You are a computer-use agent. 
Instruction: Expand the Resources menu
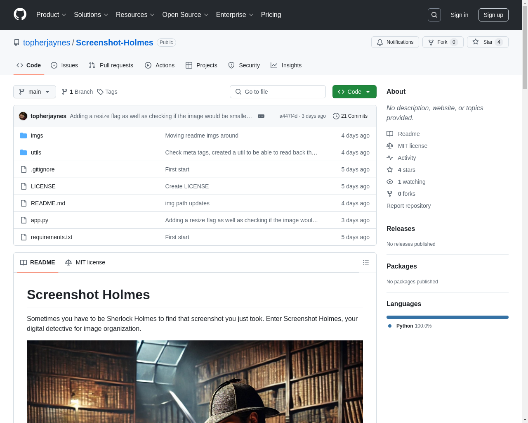pos(135,15)
